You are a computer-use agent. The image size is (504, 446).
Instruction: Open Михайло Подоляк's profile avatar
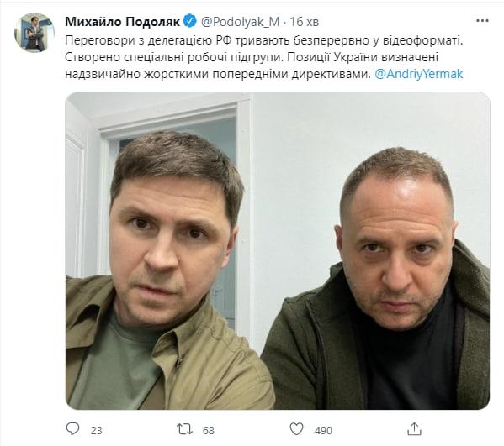tap(34, 33)
